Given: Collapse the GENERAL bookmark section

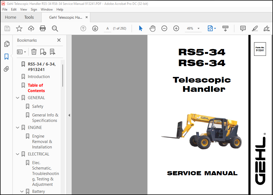Looking at the screenshot, I should (x=17, y=98).
